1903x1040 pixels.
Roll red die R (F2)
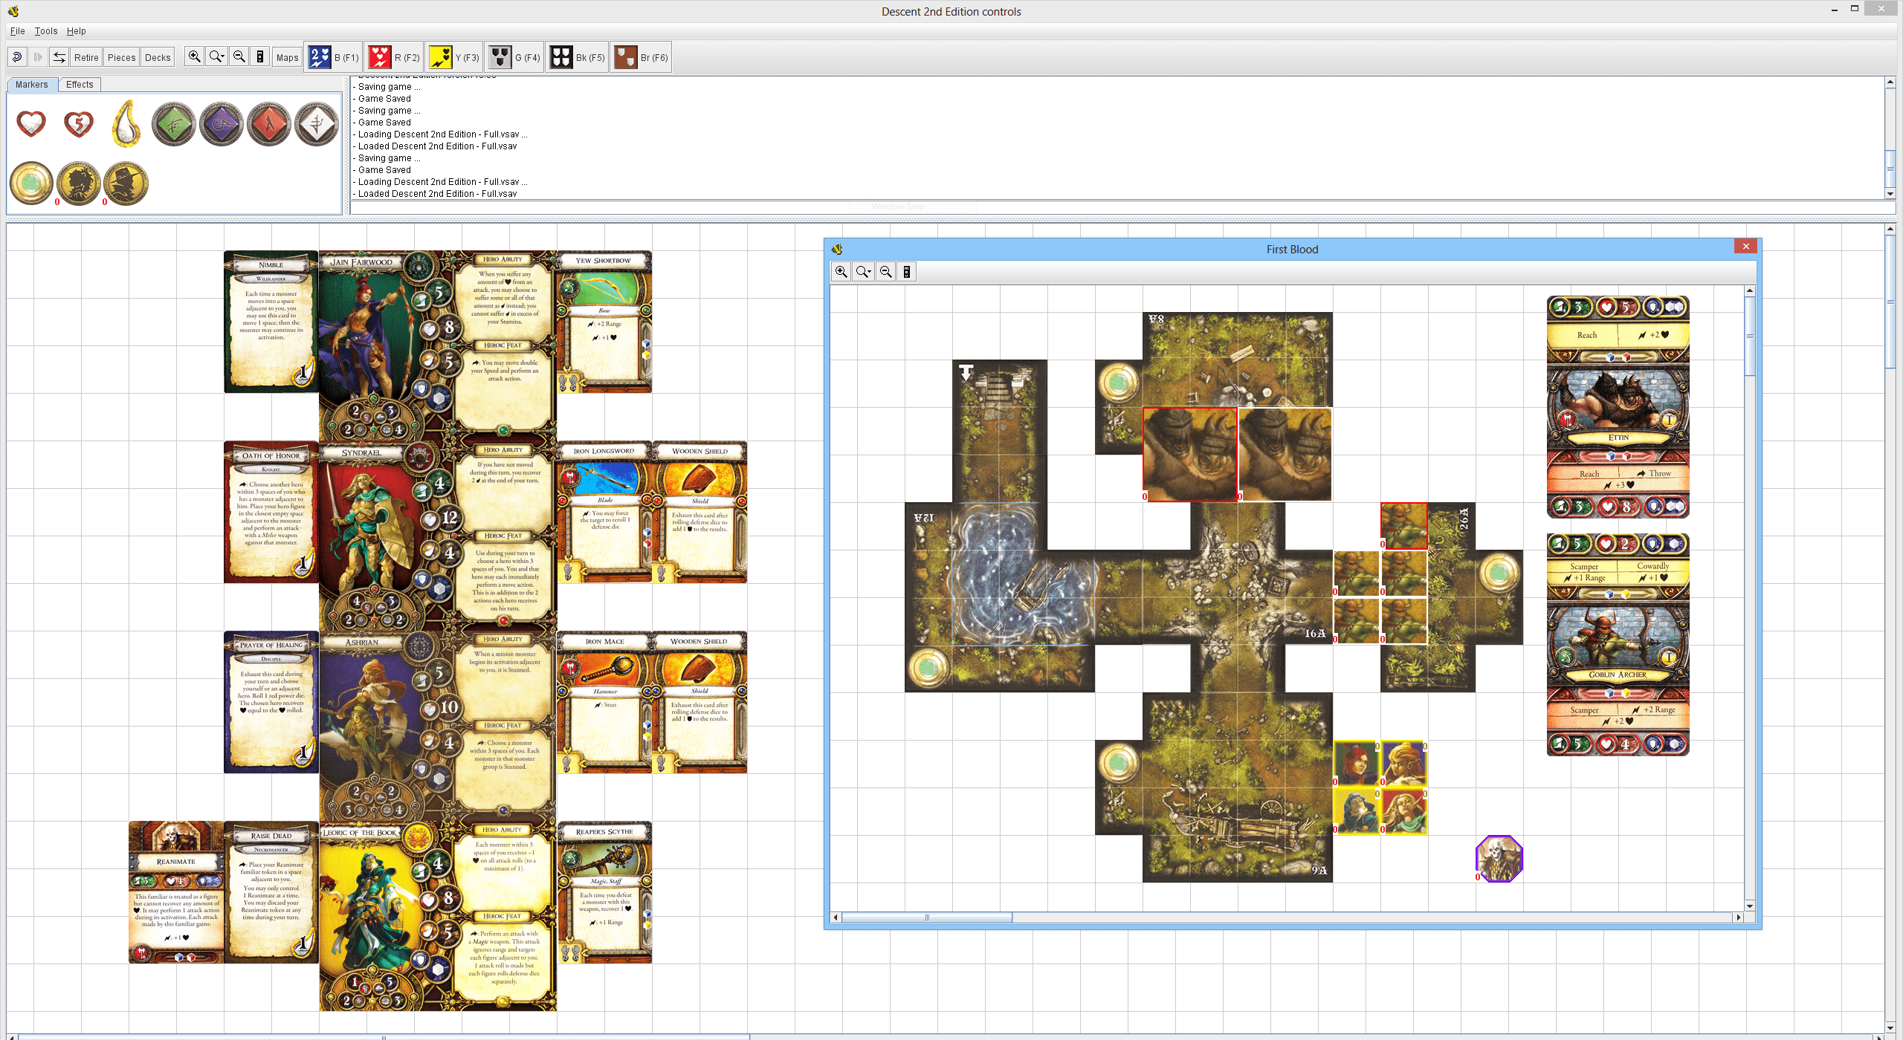click(394, 57)
